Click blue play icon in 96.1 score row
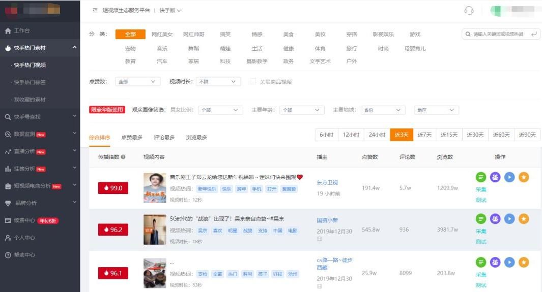The height and width of the screenshot is (292, 542). pyautogui.click(x=509, y=263)
